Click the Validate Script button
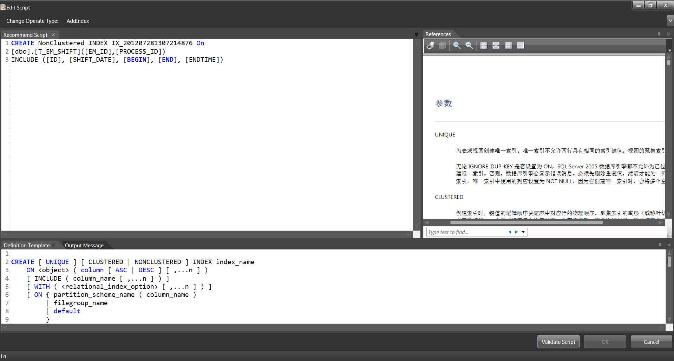This screenshot has height=361, width=674. pyautogui.click(x=558, y=342)
